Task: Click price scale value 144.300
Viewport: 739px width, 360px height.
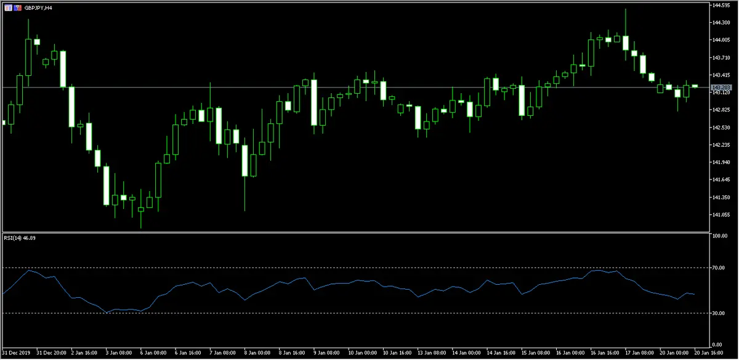Action: pyautogui.click(x=721, y=22)
